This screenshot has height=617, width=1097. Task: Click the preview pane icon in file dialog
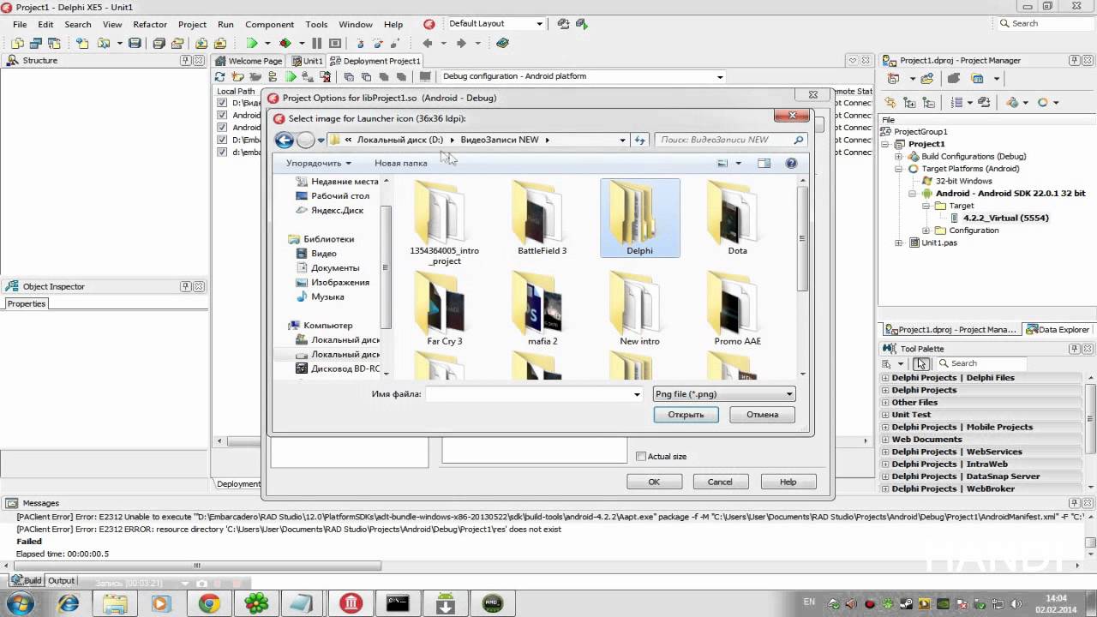(x=764, y=163)
